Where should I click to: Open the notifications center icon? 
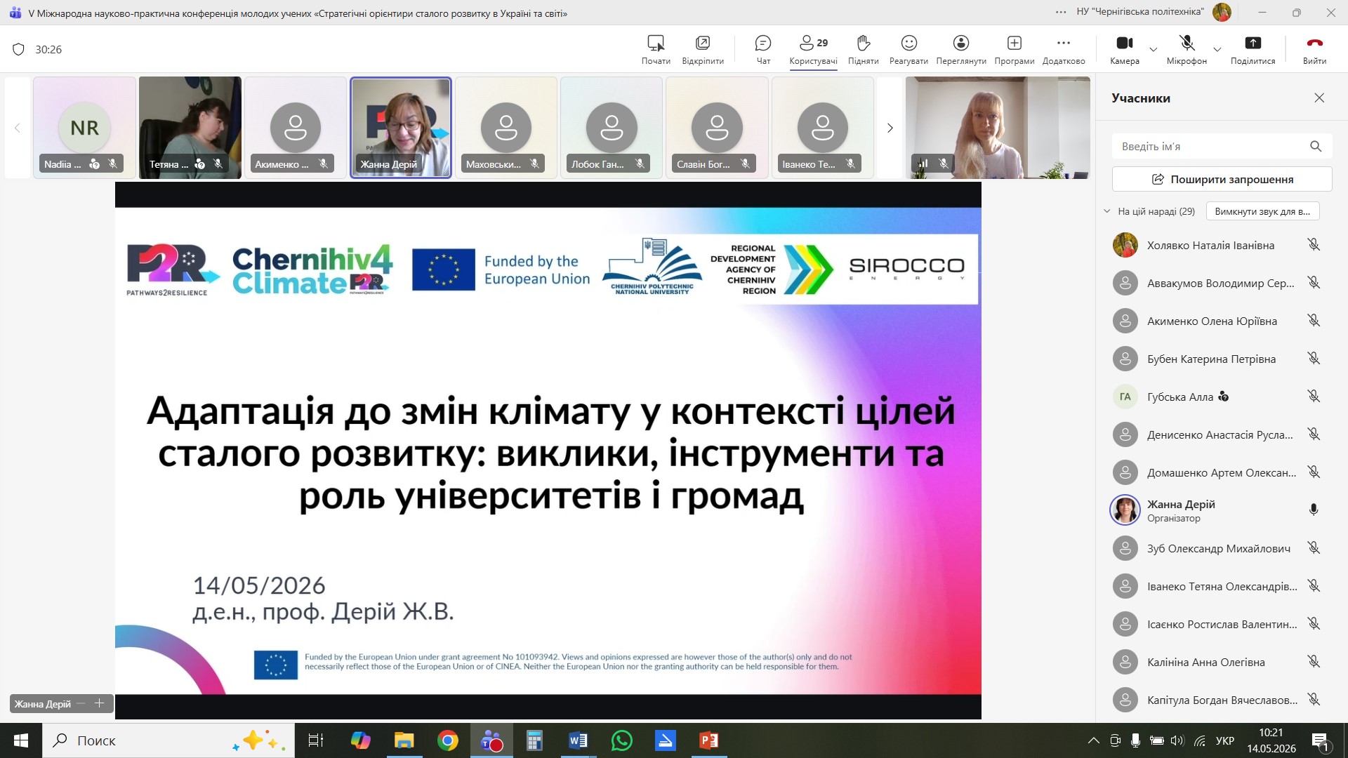tap(1321, 741)
